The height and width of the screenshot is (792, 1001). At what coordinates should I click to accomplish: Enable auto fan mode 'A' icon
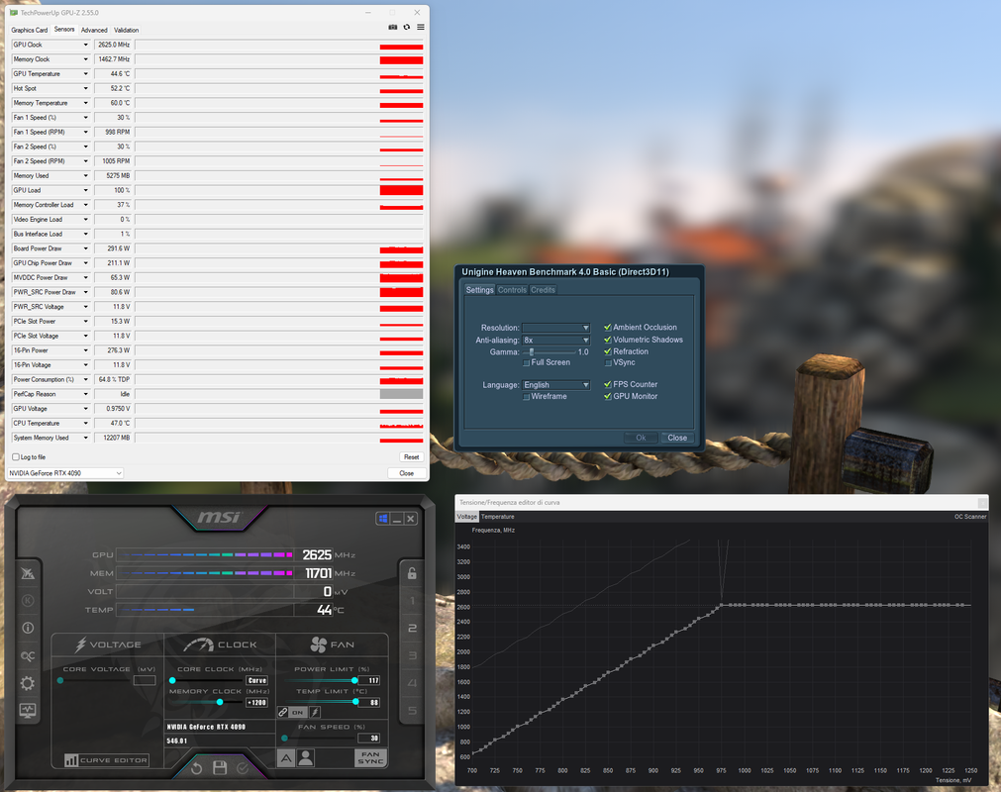point(286,758)
